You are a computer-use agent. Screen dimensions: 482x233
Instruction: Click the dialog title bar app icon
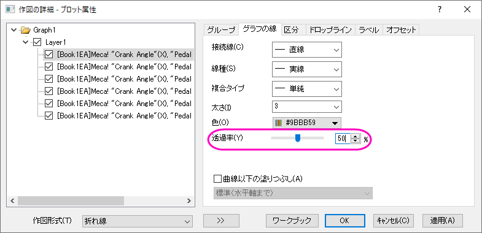(10, 10)
